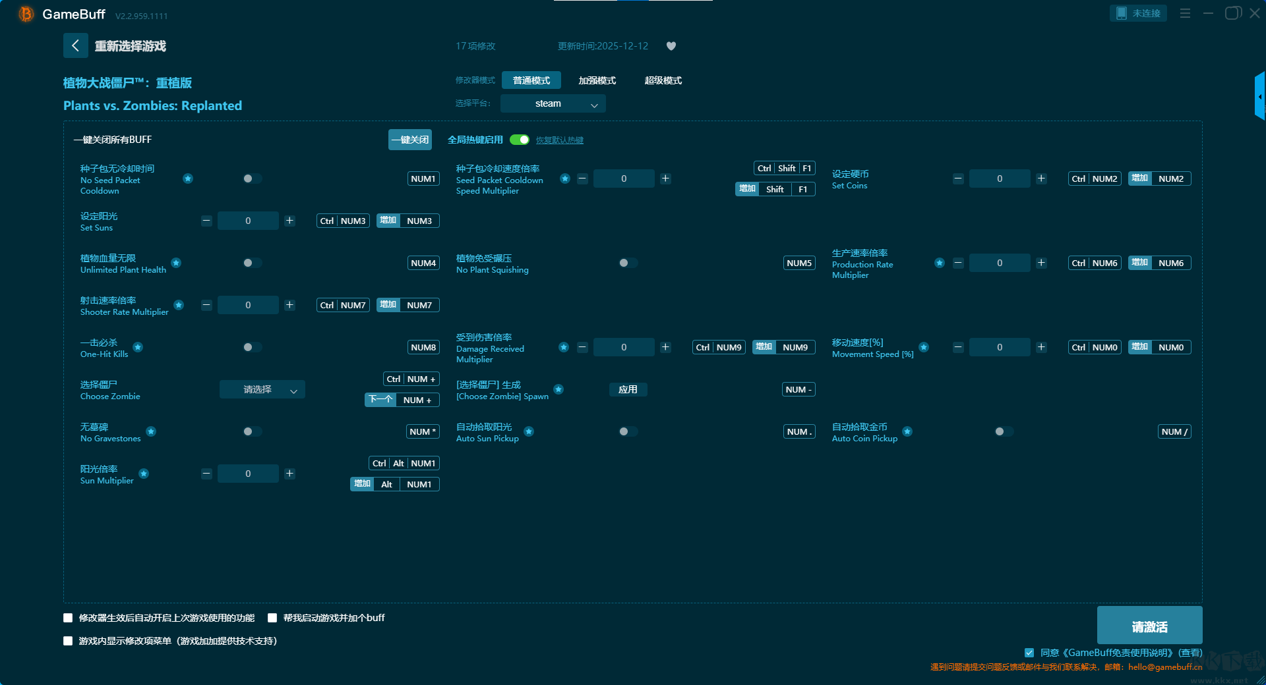Open the disclaimer 查看 view link
The width and height of the screenshot is (1266, 685).
(x=1190, y=653)
